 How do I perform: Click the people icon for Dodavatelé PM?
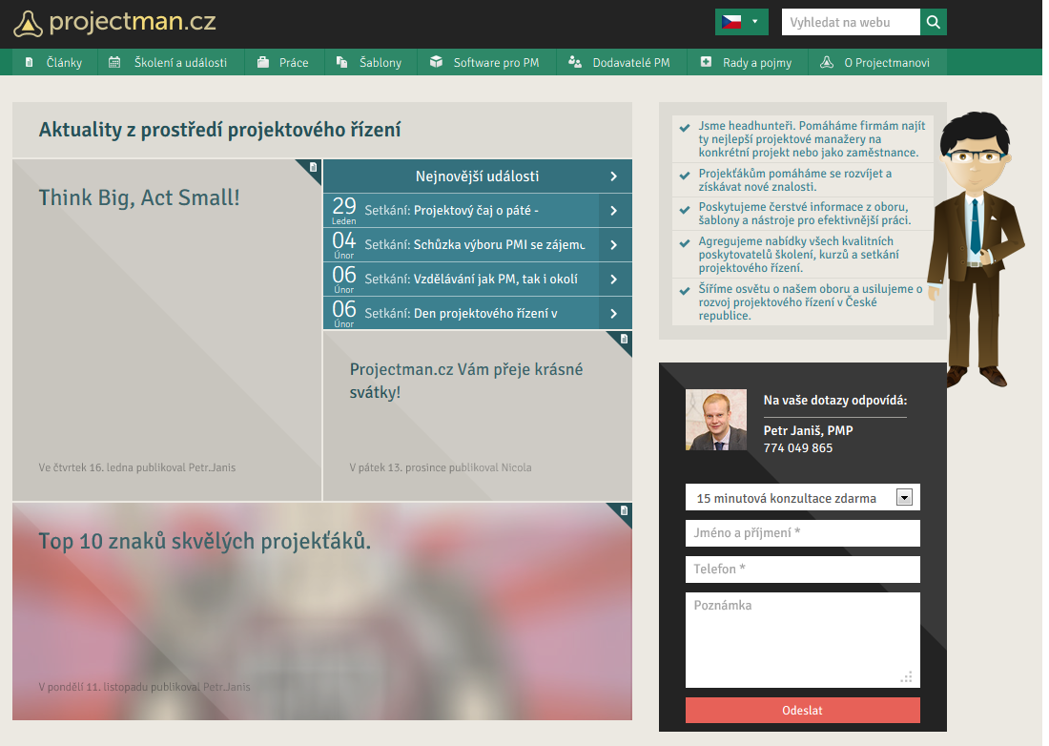click(574, 63)
